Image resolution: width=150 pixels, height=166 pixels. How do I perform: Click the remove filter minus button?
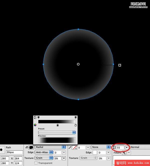(x=129, y=152)
